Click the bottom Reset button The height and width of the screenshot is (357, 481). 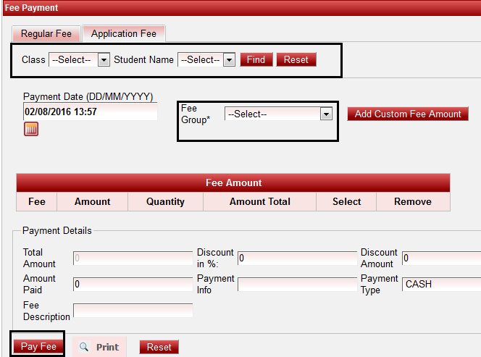(x=159, y=347)
